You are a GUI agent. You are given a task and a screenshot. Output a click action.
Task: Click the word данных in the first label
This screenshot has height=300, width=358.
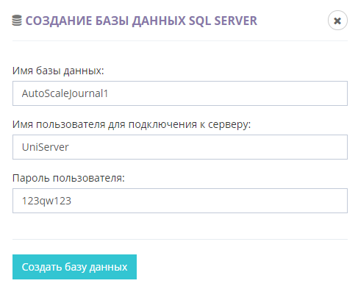click(x=84, y=71)
